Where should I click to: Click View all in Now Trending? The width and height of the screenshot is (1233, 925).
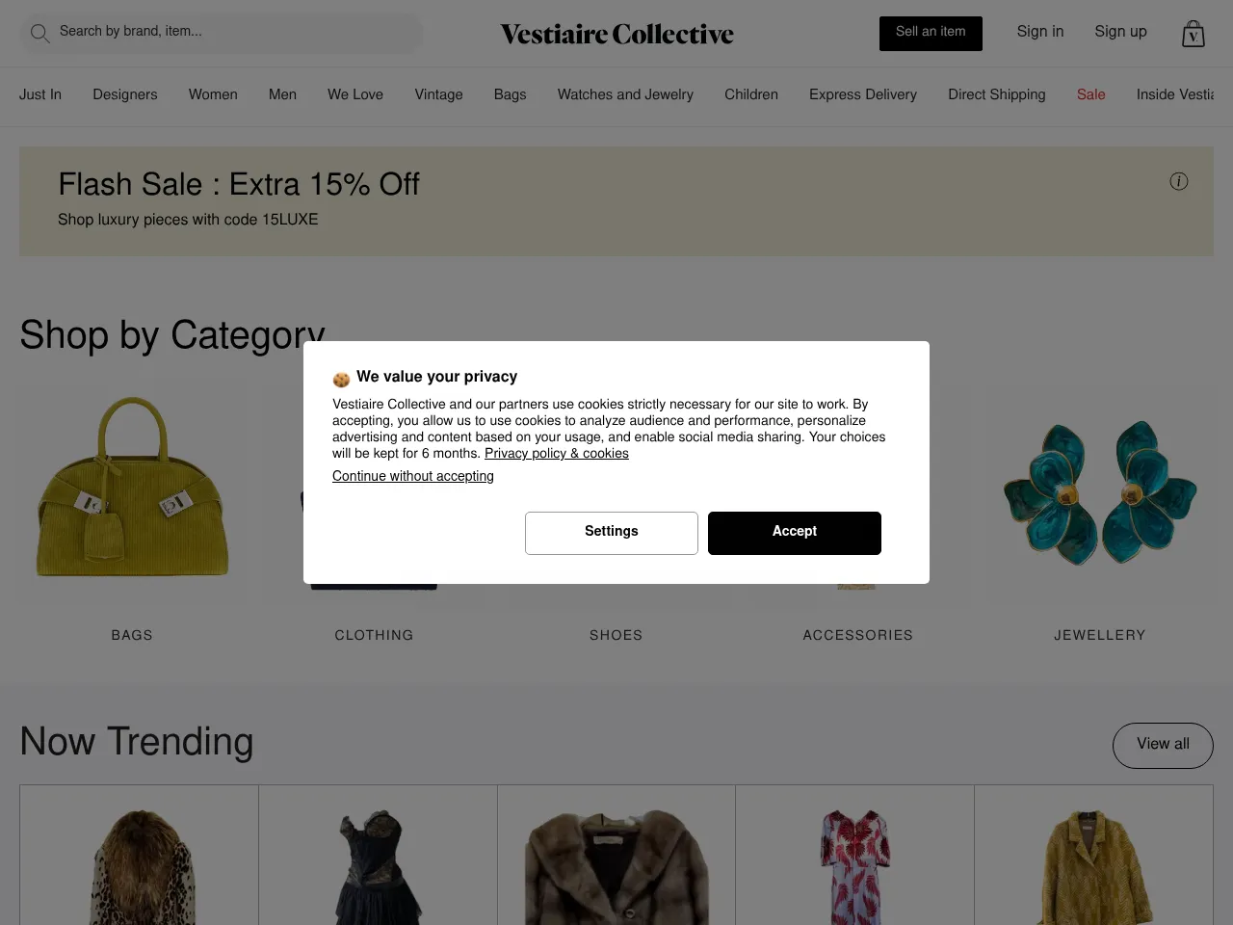[1162, 745]
